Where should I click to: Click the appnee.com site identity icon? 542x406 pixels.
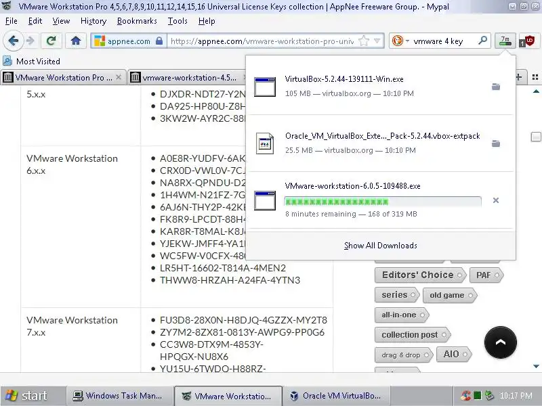click(100, 41)
